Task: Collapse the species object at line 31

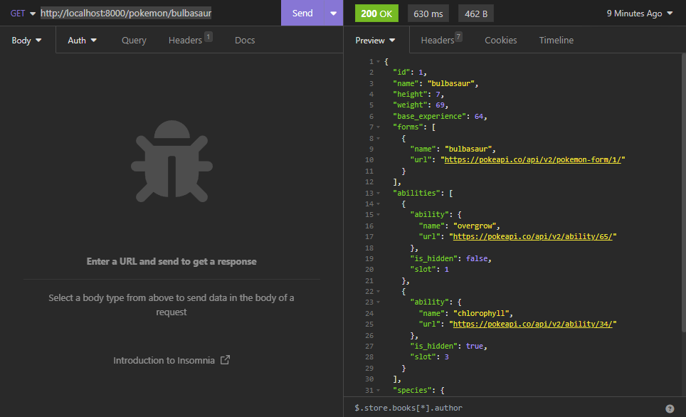Action: 379,390
